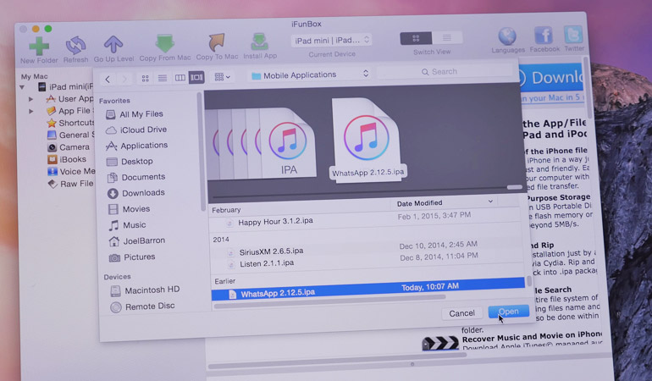Click the Go Up Level arrow icon

pos(113,43)
